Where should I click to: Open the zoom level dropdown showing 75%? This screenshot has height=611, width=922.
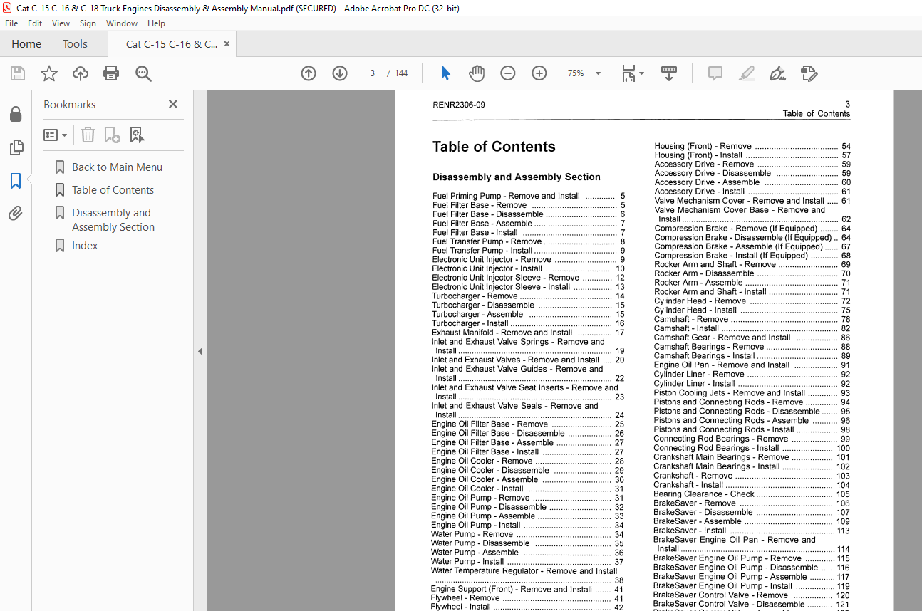(x=584, y=73)
